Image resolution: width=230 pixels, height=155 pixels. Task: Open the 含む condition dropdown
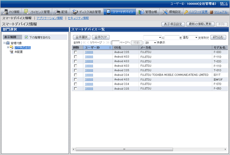(190, 38)
